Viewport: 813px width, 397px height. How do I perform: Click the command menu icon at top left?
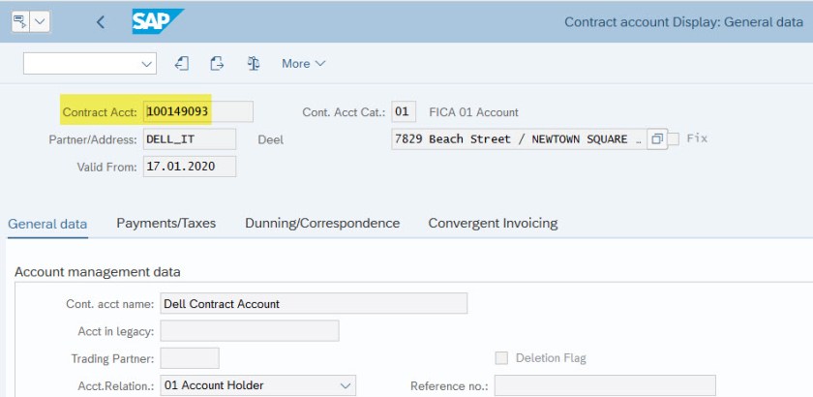click(20, 21)
